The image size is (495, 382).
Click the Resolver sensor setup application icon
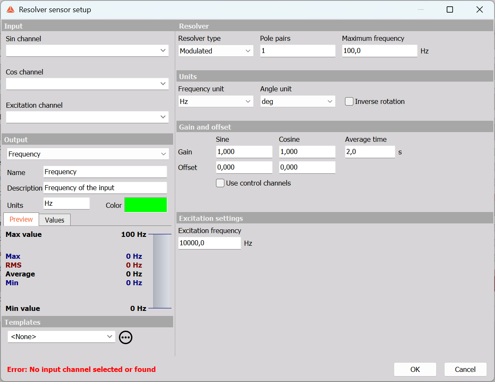pos(10,9)
